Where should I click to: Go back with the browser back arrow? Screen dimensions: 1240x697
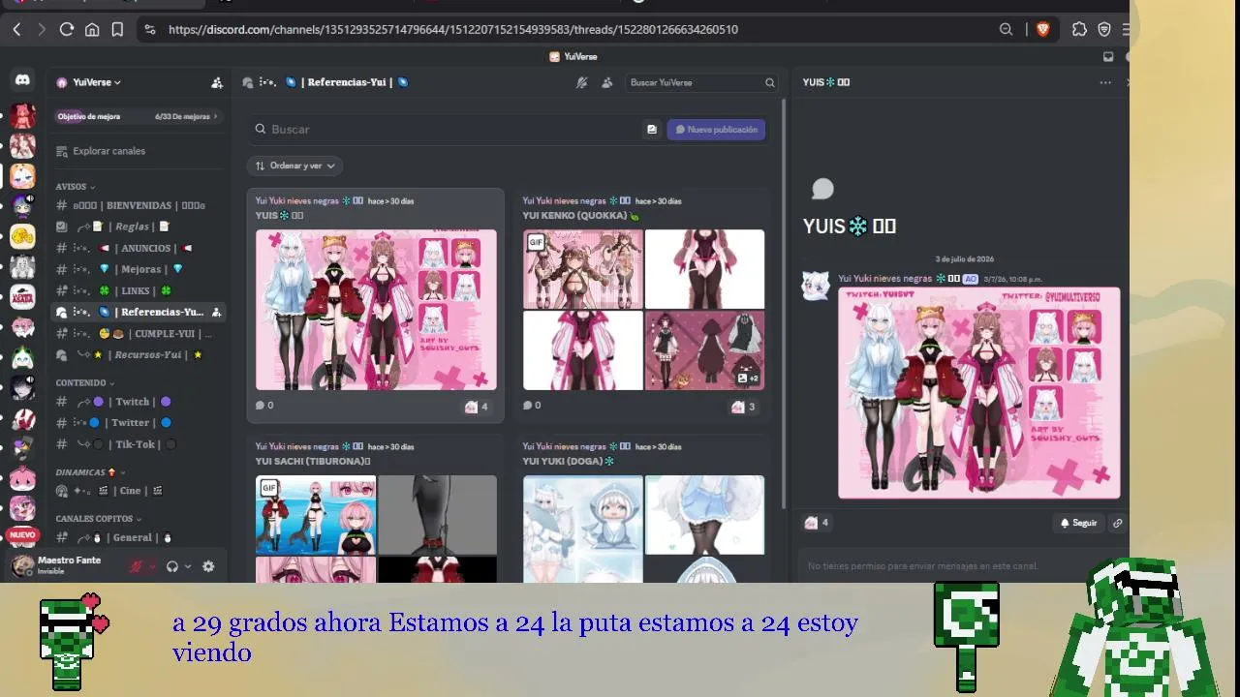click(16, 30)
